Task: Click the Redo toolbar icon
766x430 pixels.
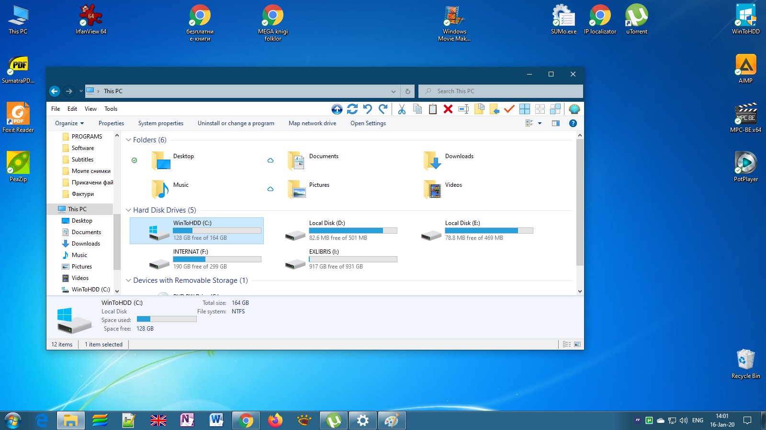Action: coord(383,109)
